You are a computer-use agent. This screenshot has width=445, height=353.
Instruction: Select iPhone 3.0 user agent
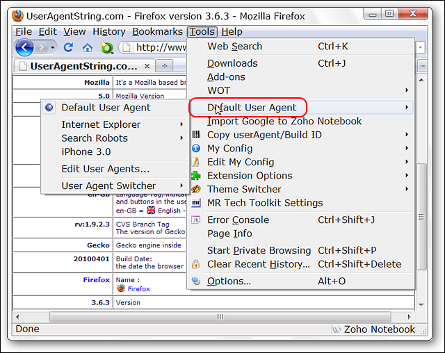[86, 151]
